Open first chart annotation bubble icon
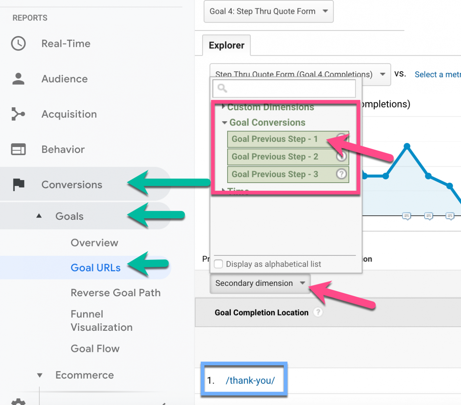The height and width of the screenshot is (405, 461). [x=407, y=216]
